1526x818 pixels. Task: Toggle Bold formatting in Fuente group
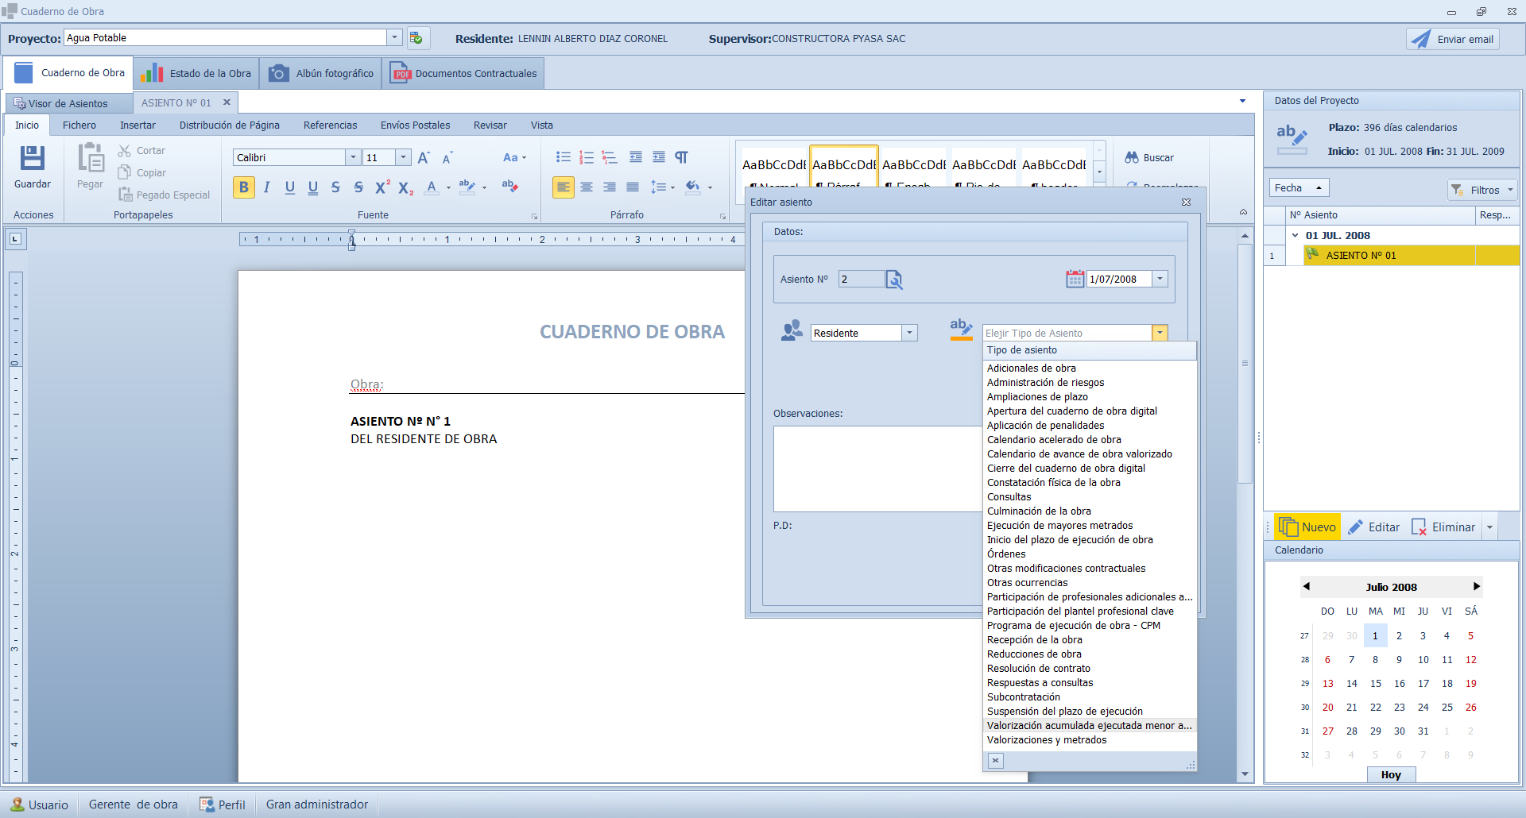[x=244, y=187]
